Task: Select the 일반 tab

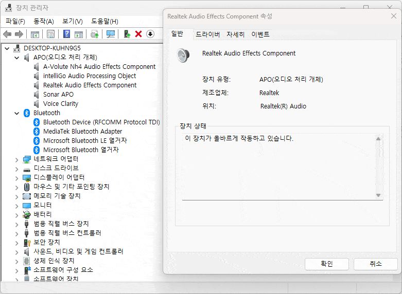Action: coord(178,34)
